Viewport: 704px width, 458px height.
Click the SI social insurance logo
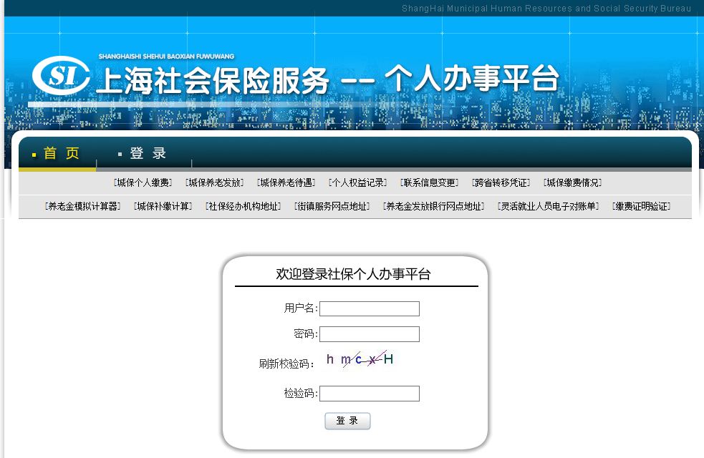point(61,77)
